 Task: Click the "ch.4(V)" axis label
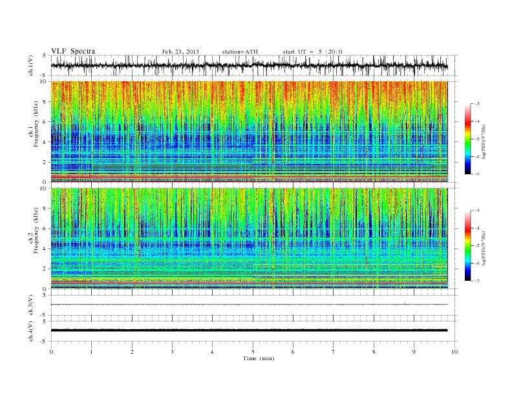pos(31,331)
